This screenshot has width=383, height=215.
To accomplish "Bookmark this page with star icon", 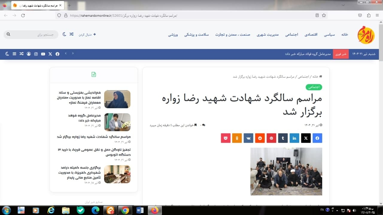I will pos(324,15).
